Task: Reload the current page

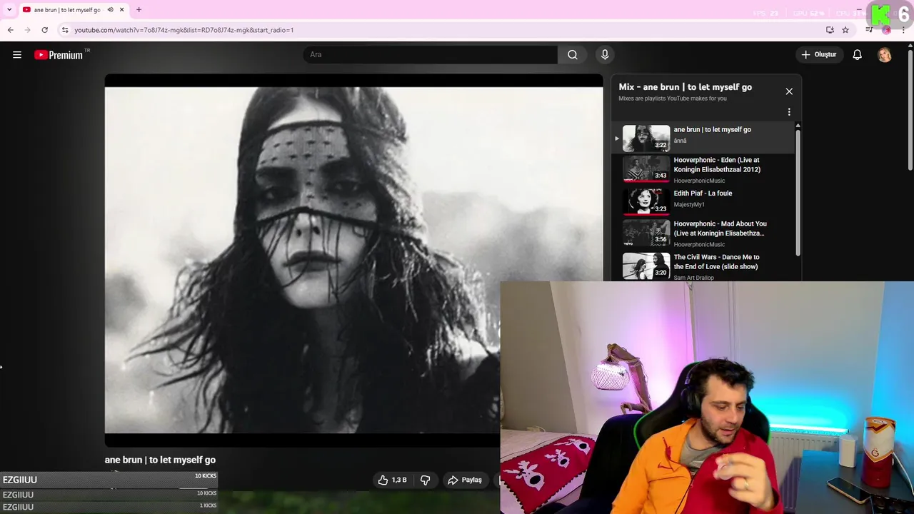Action: pos(45,30)
